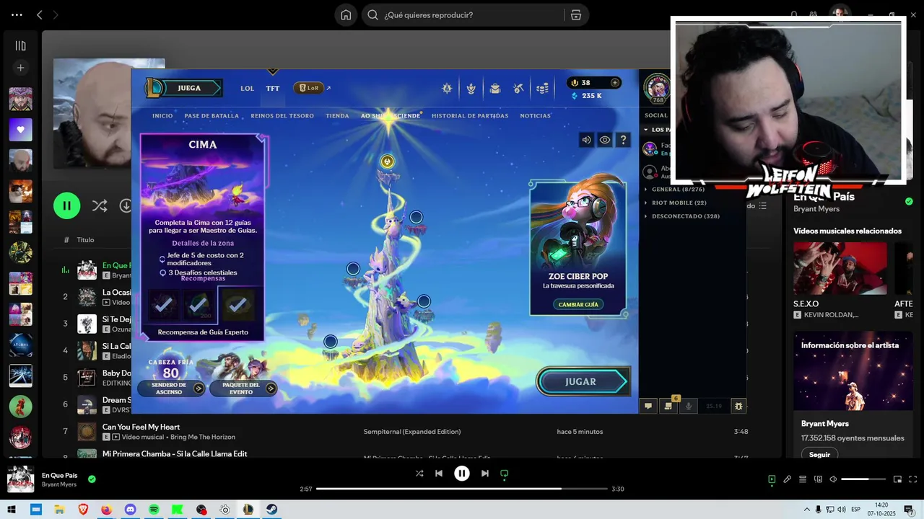Click Spotify create playlist plus icon
The image size is (924, 519).
click(x=20, y=68)
